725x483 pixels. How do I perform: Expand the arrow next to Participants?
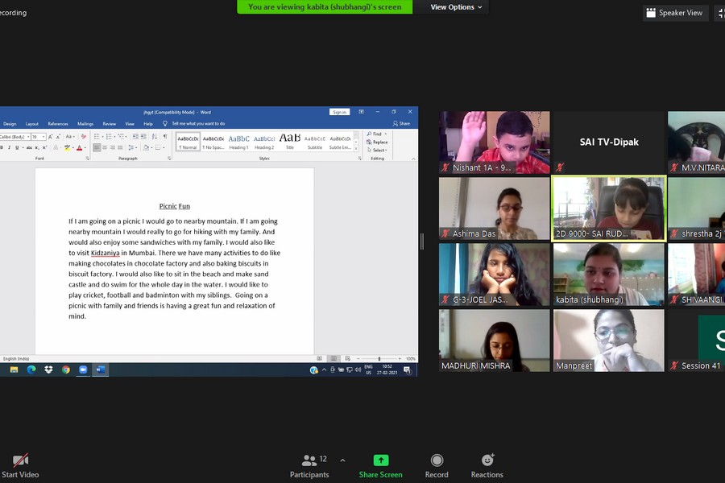342,460
